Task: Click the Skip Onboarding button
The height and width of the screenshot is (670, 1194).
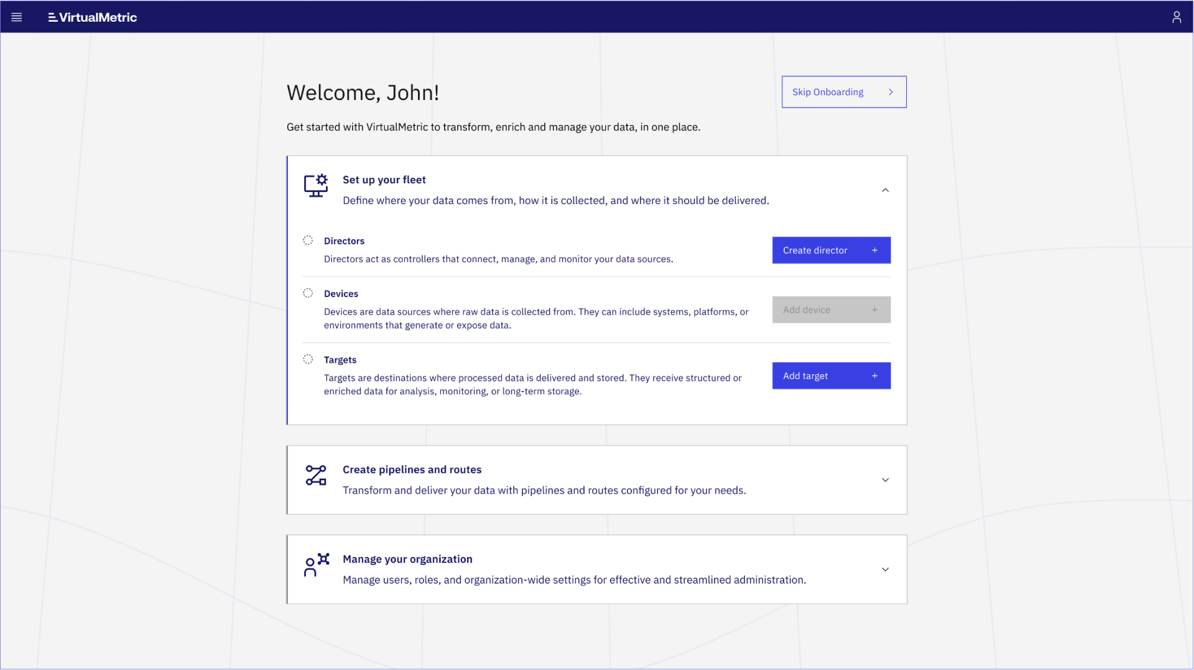Action: [x=833, y=91]
